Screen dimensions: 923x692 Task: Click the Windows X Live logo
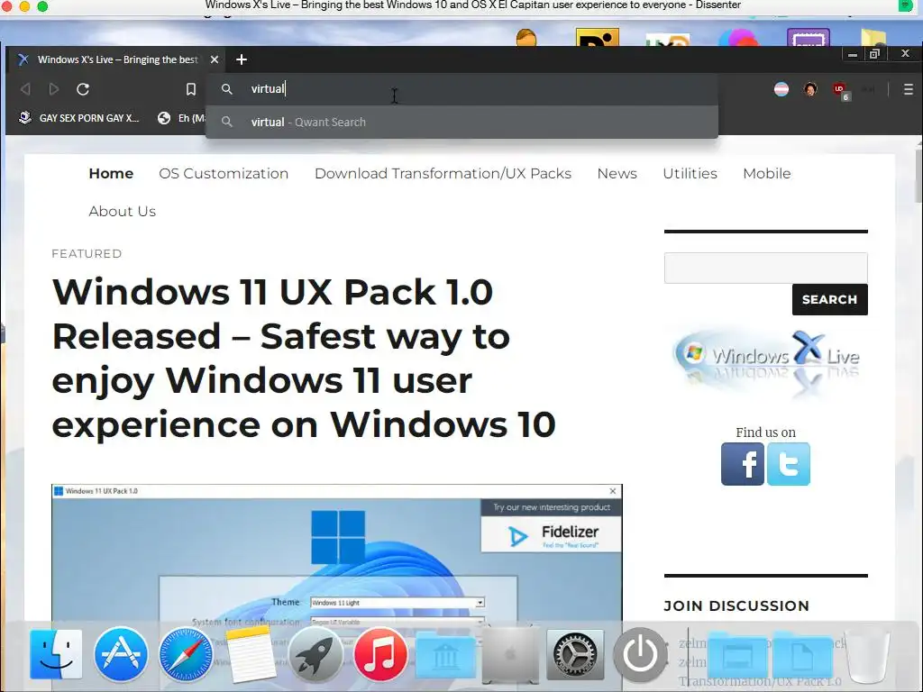(x=766, y=363)
